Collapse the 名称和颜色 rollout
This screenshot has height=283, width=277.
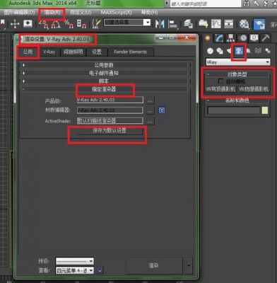click(x=237, y=100)
